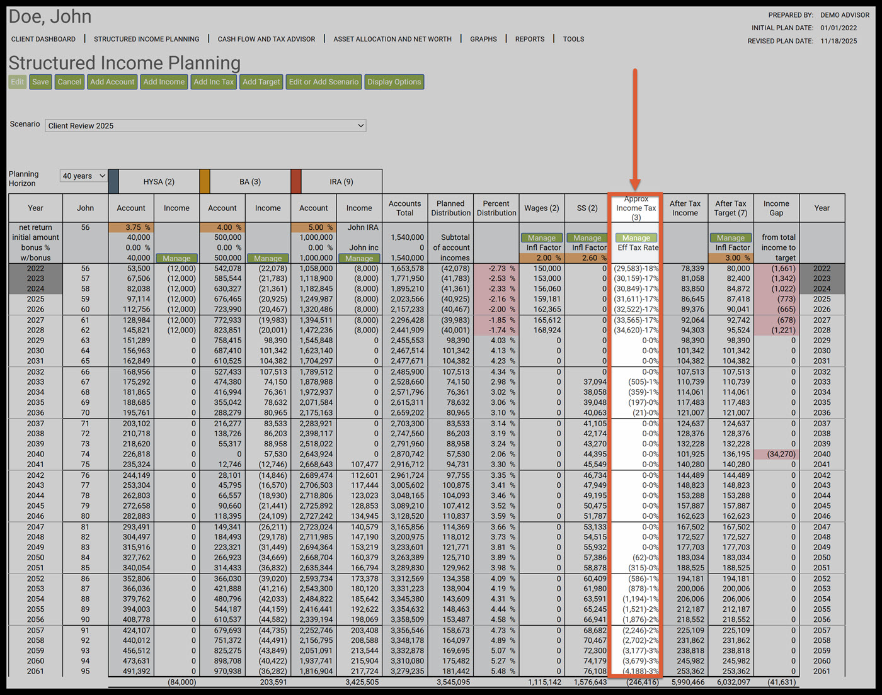The image size is (882, 695).
Task: Open the Client Dashboard menu
Action: tap(43, 39)
